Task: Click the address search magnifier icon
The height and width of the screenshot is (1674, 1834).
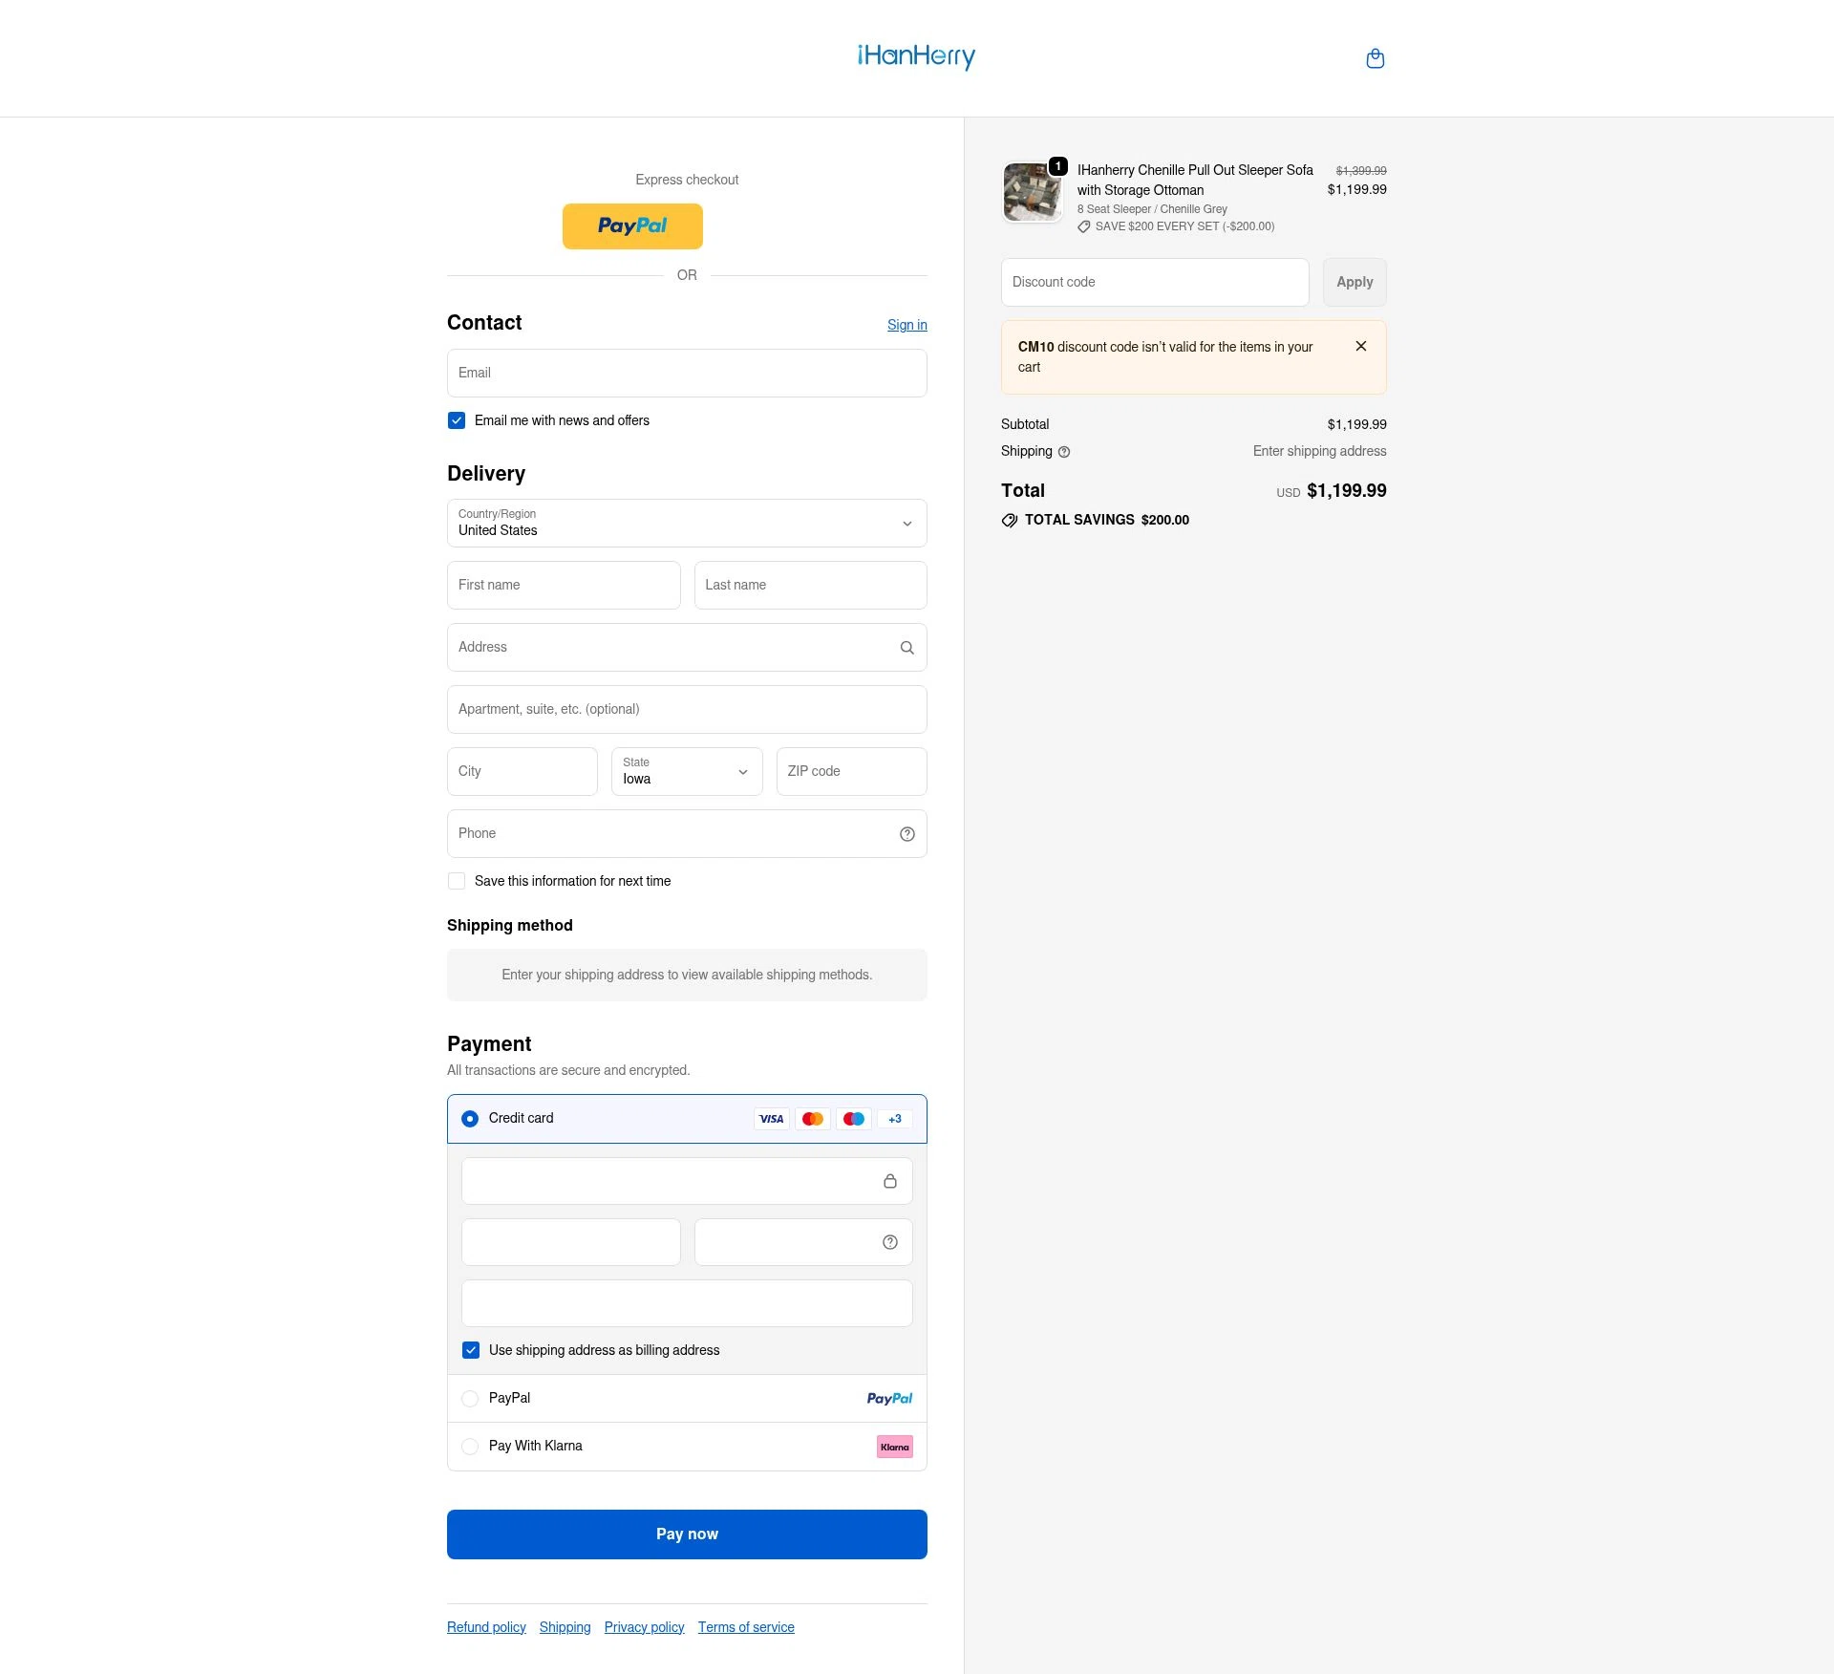Action: coord(906,647)
